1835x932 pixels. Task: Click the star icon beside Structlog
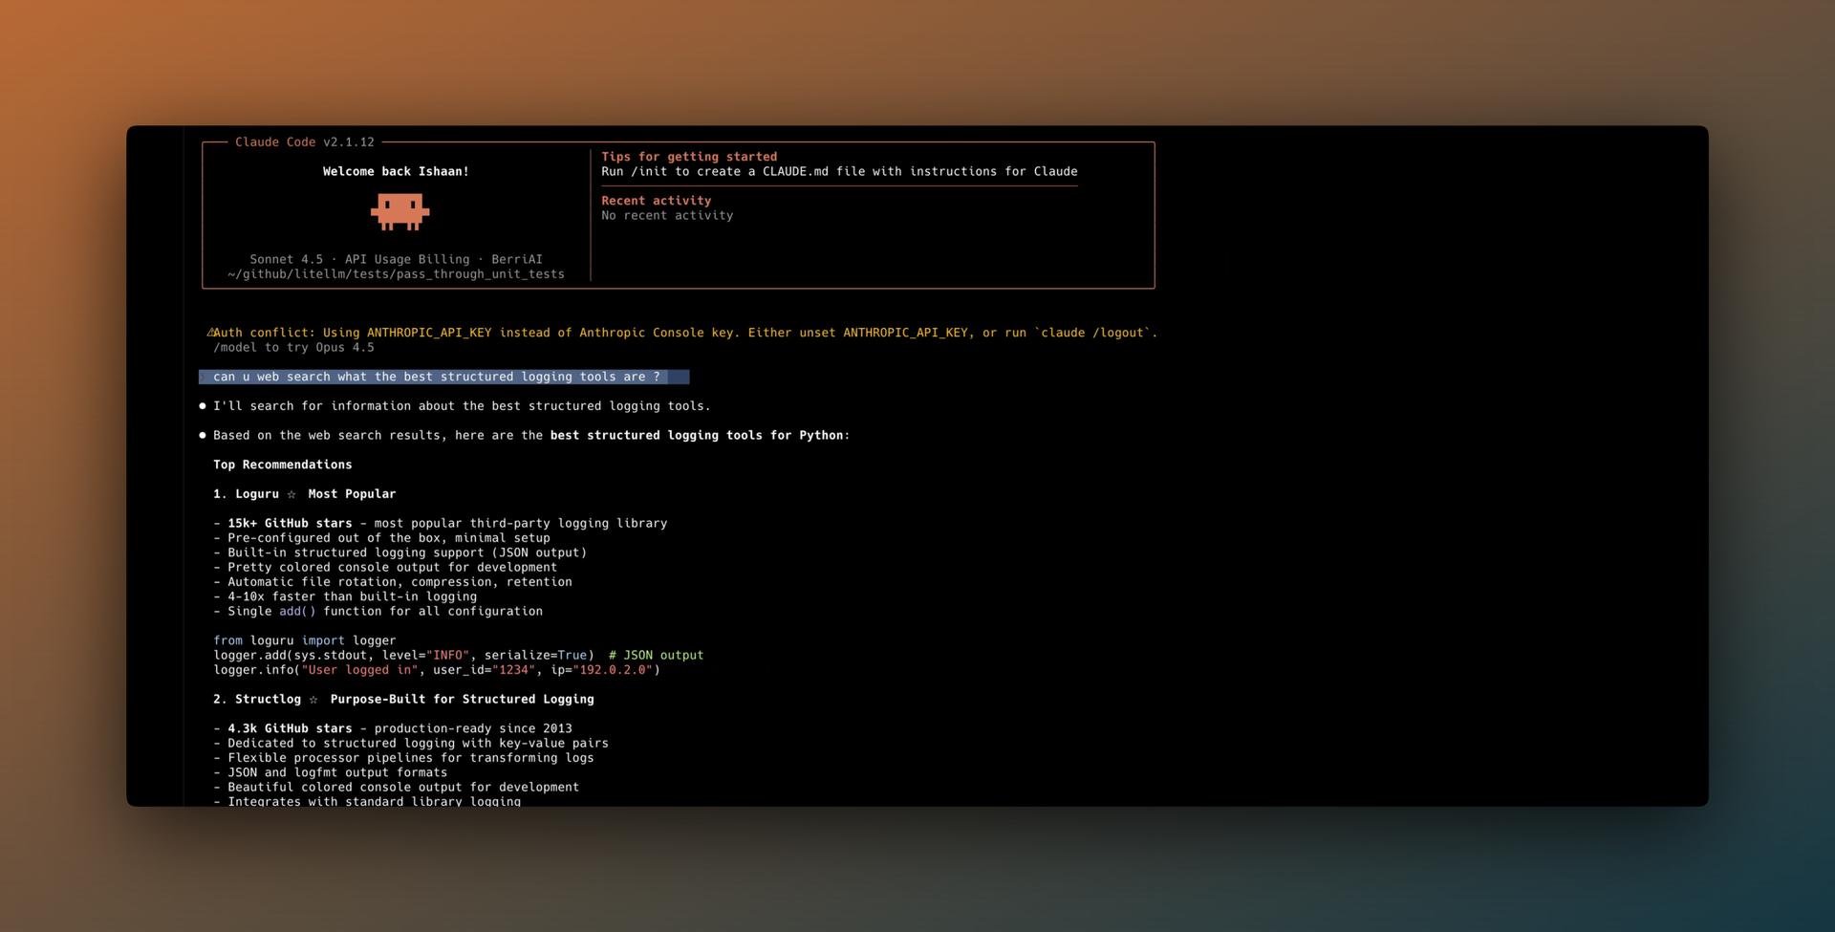coord(313,700)
